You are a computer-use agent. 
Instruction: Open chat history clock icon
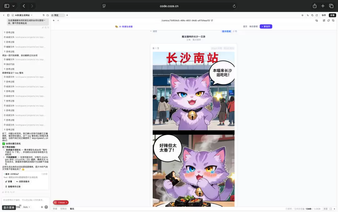point(44,15)
